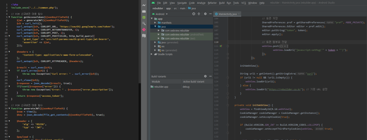Click the module icon beside rebuilder.app
Viewport: 367px width, 140px height.
(x=152, y=87)
